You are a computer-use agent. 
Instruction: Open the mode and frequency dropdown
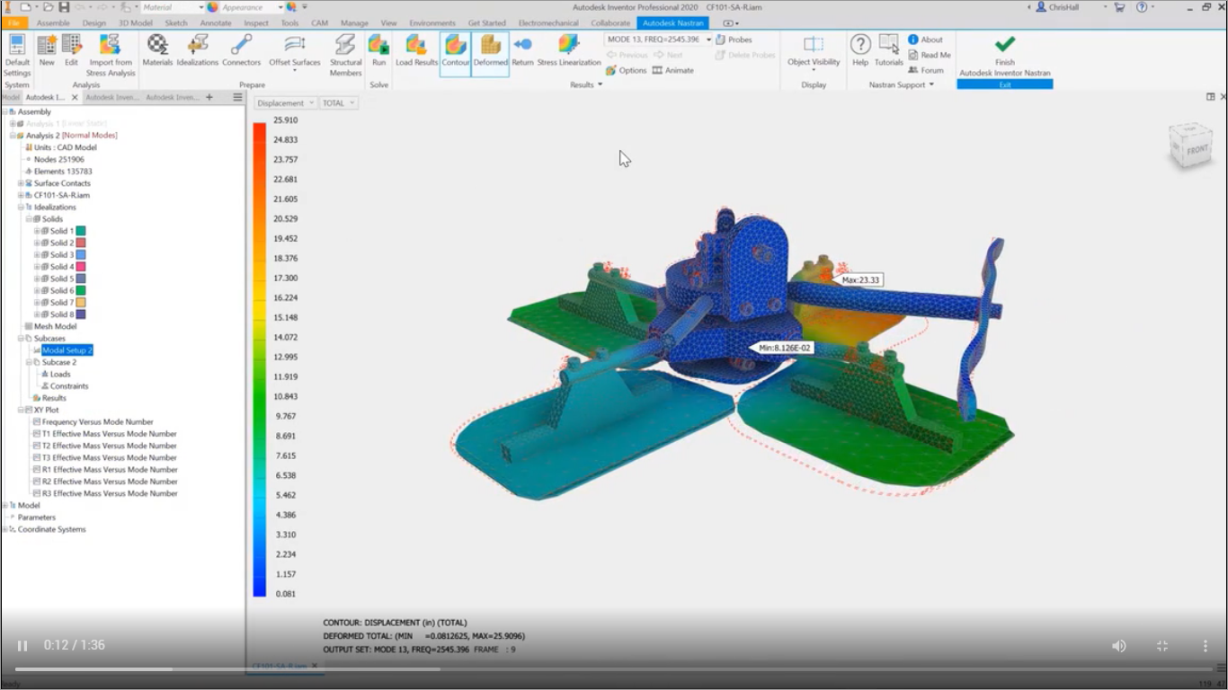658,40
